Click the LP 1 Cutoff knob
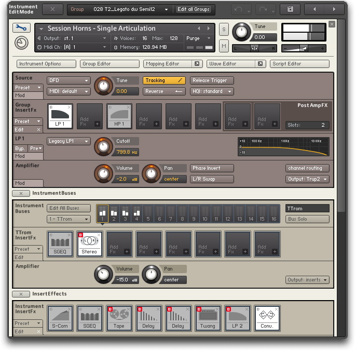This screenshot has width=355, height=351. [103, 147]
